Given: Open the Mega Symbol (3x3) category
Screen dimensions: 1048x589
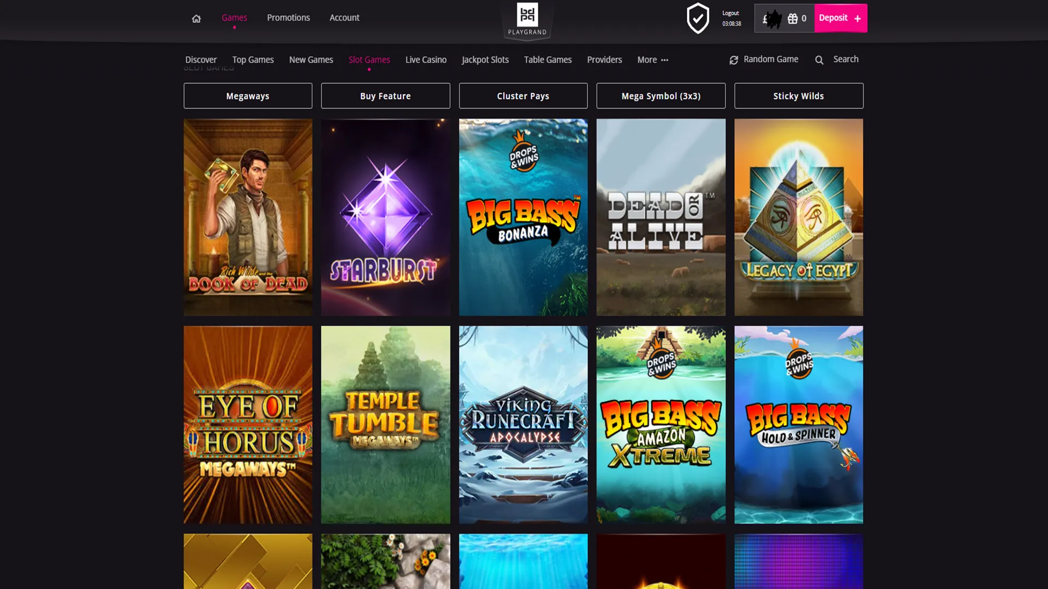Looking at the screenshot, I should 660,95.
